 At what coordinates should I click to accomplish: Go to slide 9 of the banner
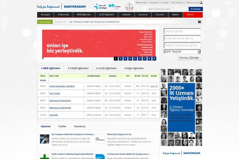tap(154, 58)
